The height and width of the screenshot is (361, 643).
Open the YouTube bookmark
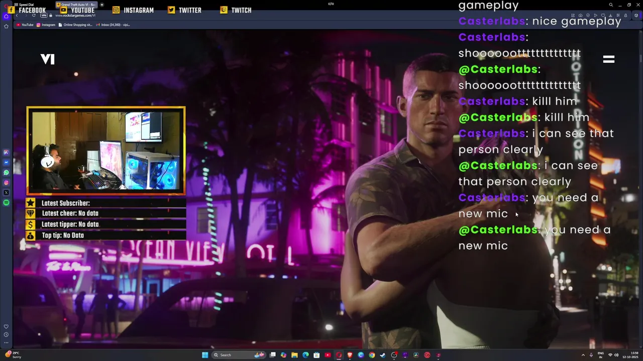(x=25, y=25)
